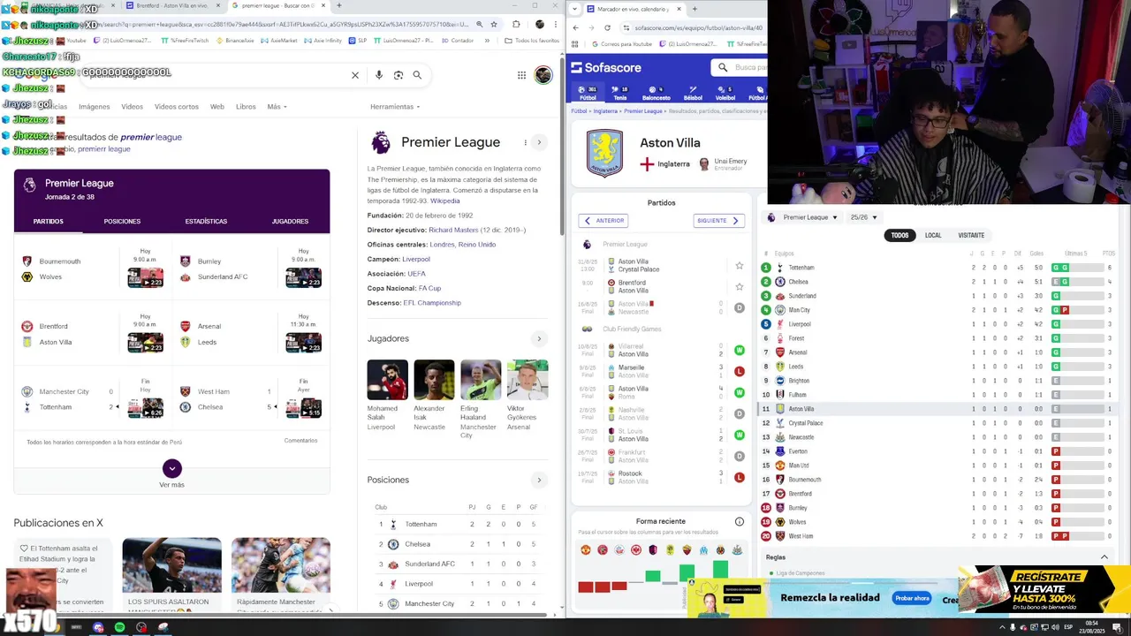
Task: Open the Richard Masters link
Action: click(452, 230)
